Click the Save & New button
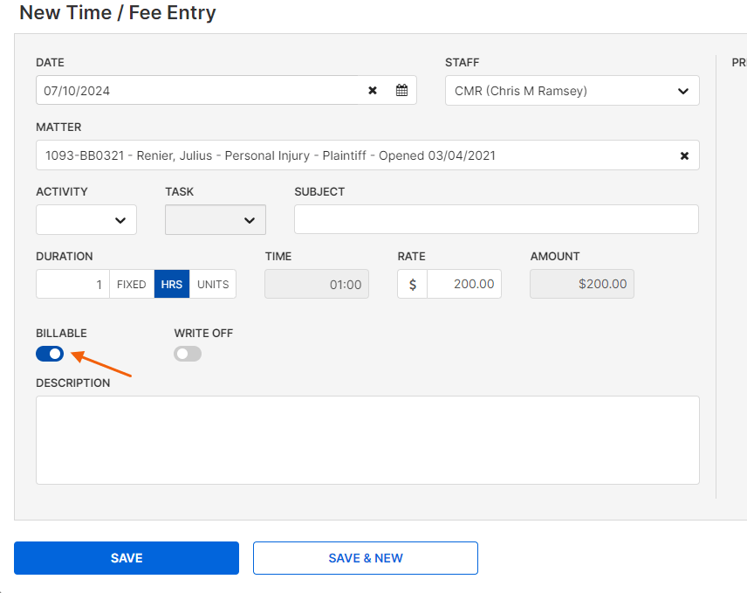The height and width of the screenshot is (593, 747). coord(366,558)
